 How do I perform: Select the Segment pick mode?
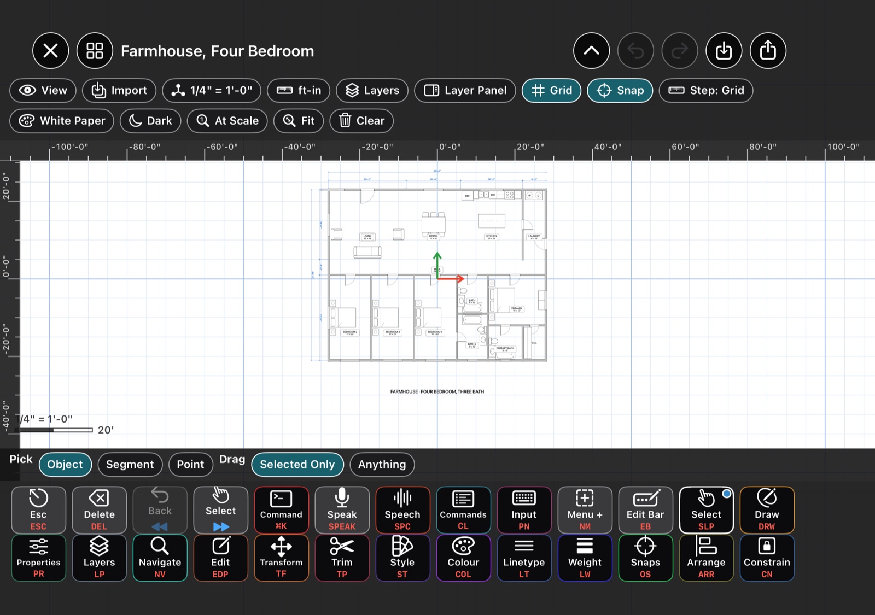(130, 464)
